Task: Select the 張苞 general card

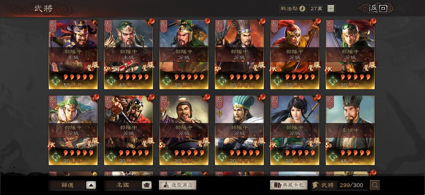Action: pyautogui.click(x=295, y=54)
